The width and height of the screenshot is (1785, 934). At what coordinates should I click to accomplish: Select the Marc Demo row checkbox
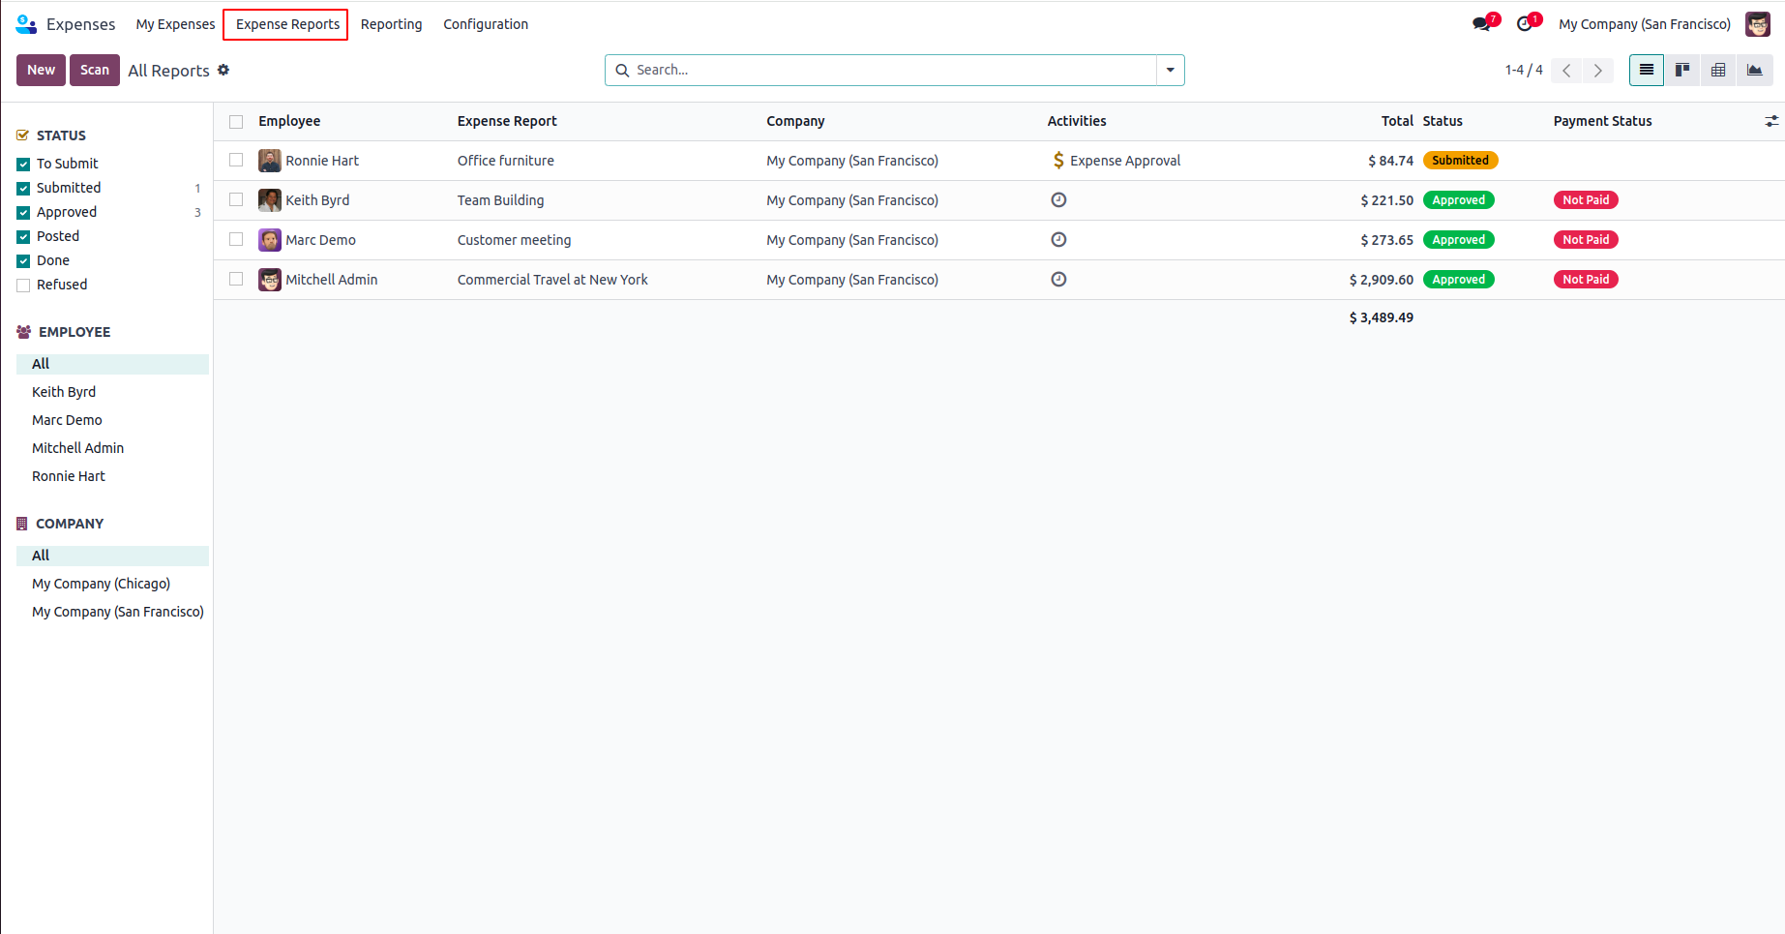[x=236, y=239]
